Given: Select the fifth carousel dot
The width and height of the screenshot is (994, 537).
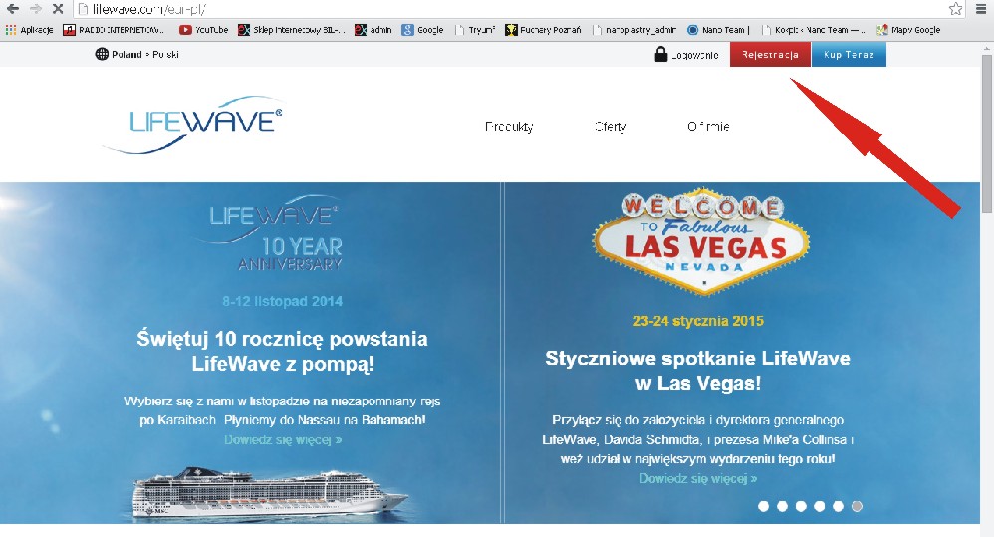Looking at the screenshot, I should [x=838, y=506].
